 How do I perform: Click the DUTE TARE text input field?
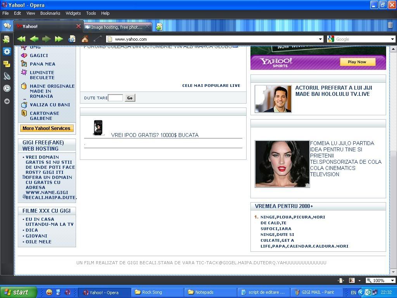[x=116, y=98]
